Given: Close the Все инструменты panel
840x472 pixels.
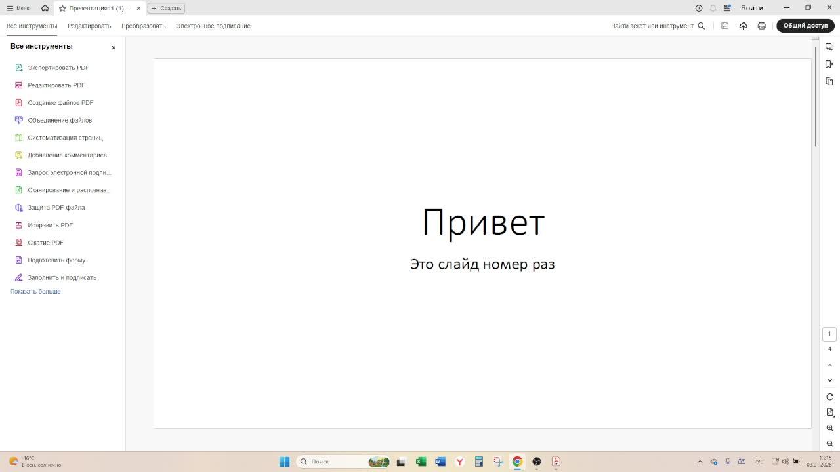Looking at the screenshot, I should coord(114,47).
